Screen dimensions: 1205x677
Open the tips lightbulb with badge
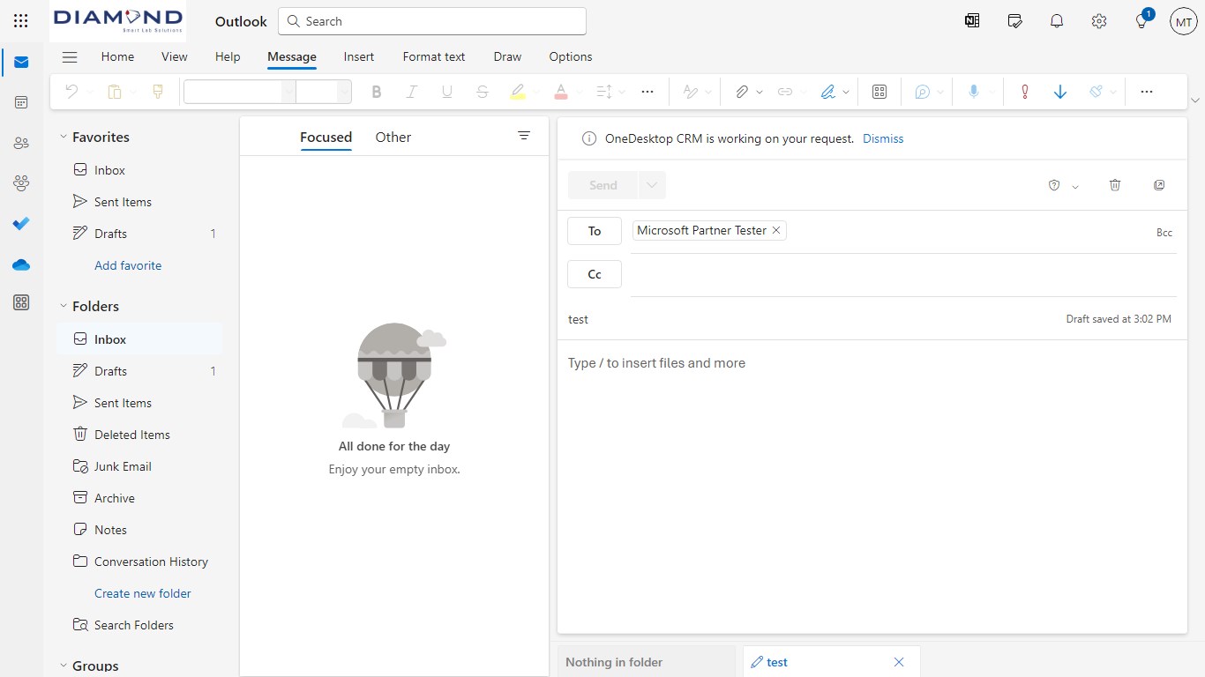[1142, 20]
